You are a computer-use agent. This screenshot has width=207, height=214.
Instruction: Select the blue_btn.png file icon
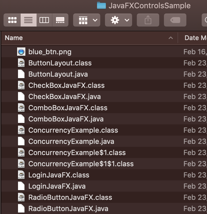pos(21,52)
